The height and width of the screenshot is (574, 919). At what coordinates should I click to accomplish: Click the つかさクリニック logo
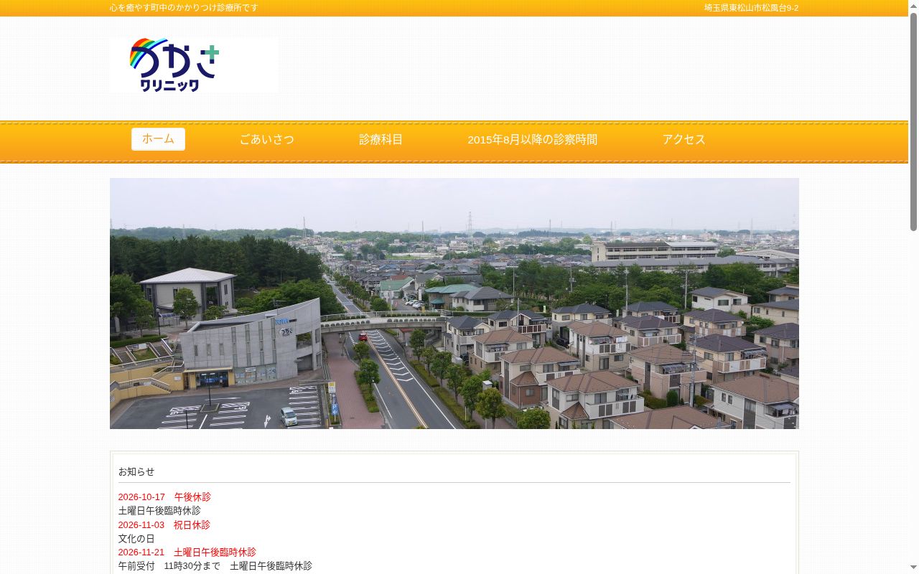pos(194,65)
